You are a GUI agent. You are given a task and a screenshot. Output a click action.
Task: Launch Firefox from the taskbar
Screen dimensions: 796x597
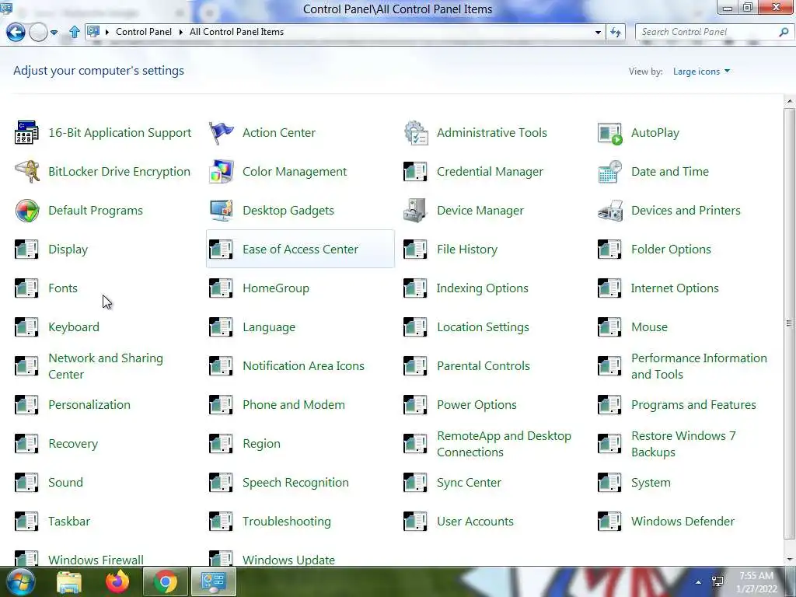point(117,581)
